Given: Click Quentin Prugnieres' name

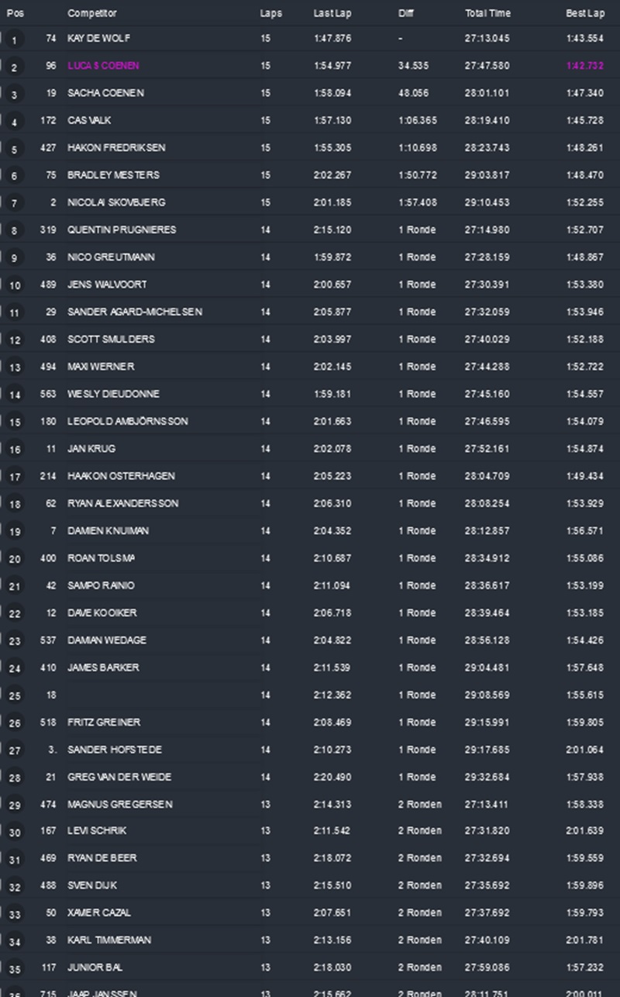Looking at the screenshot, I should tap(122, 229).
